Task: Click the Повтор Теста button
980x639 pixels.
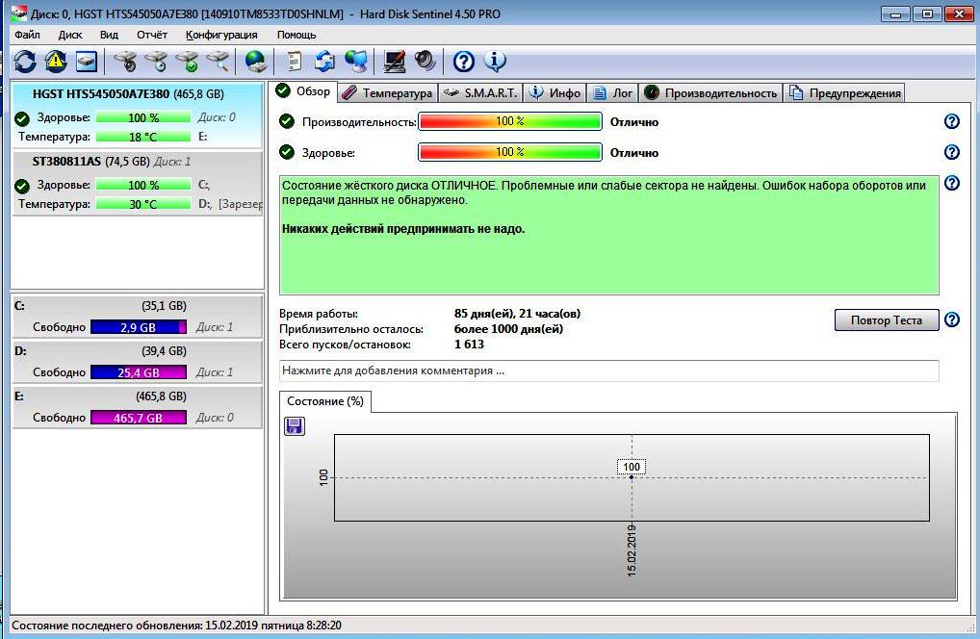Action: coord(887,319)
